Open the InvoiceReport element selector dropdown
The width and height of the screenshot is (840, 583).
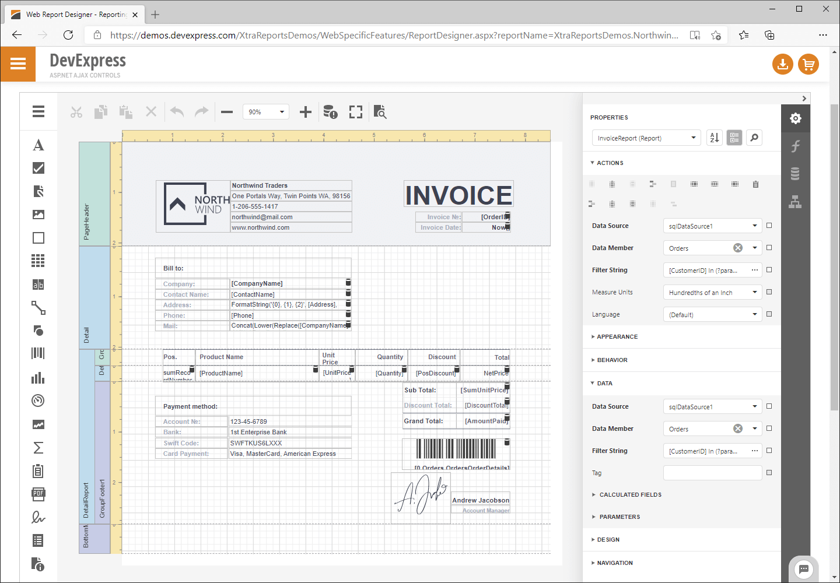[645, 138]
